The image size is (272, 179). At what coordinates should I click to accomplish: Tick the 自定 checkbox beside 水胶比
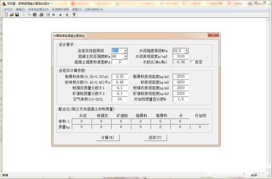coord(192,62)
